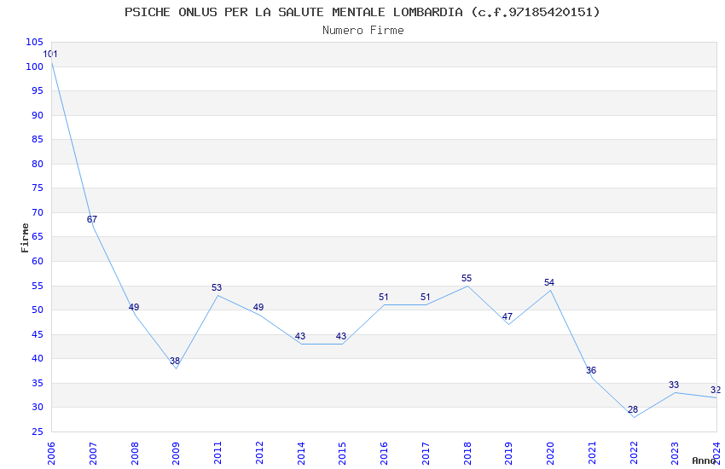This screenshot has width=725, height=469.
Task: Click x-axis year label 2015
Action: point(343,453)
